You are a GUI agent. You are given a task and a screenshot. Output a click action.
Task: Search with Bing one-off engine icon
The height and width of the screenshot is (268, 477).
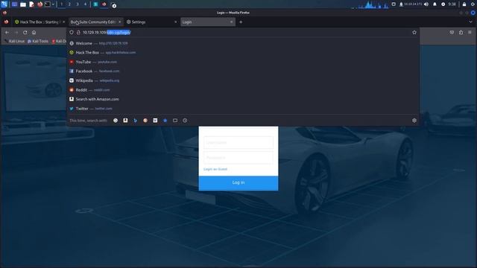[x=136, y=121]
